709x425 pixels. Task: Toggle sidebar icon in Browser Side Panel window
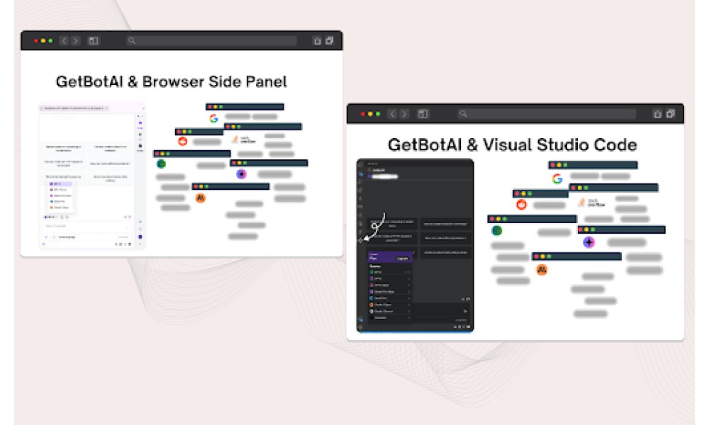[x=94, y=41]
